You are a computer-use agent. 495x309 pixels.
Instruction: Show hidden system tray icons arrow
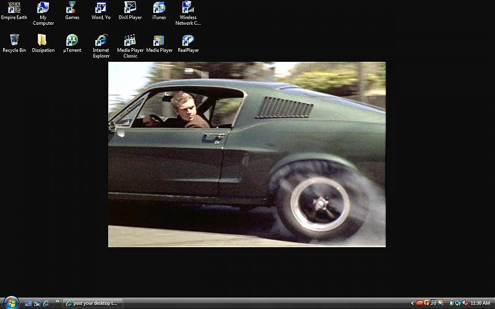point(412,303)
